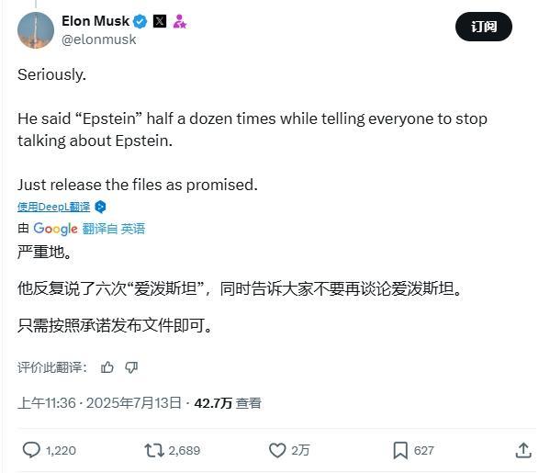Click the Elon Musk display name
The image size is (550, 473).
click(x=95, y=21)
